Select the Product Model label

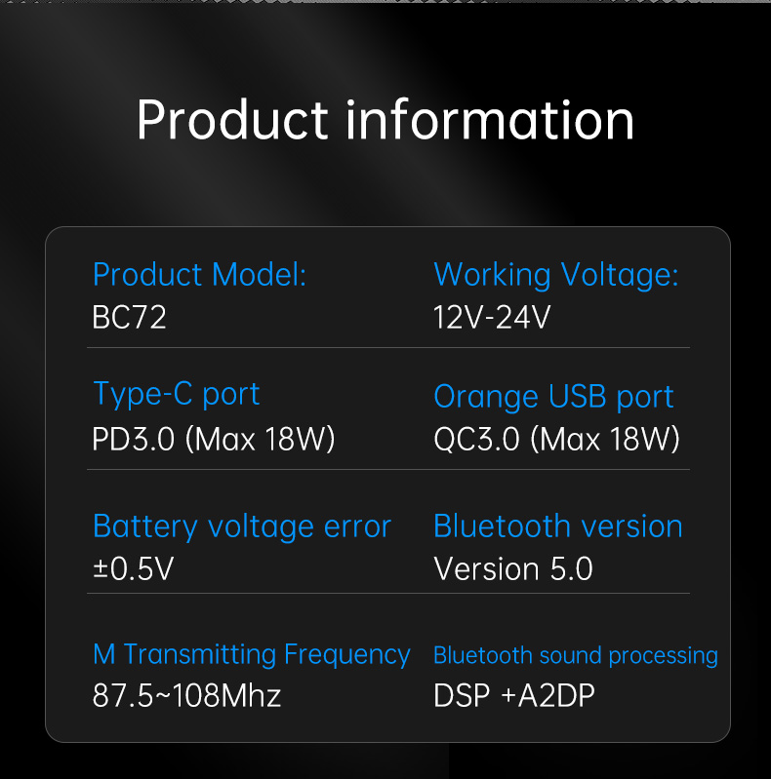[199, 274]
